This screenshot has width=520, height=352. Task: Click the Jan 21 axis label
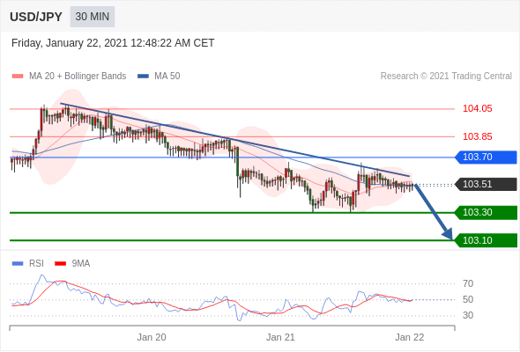click(x=280, y=337)
